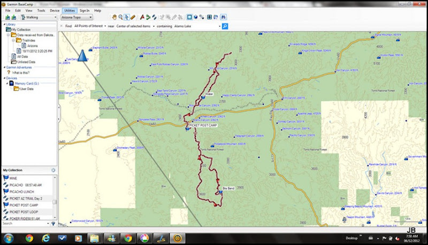The height and width of the screenshot is (245, 428).
Task: Click the Sign In menu item
Action: point(85,10)
